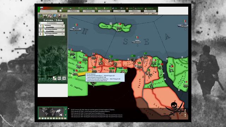The image size is (226, 127).
Task: Click the Al Jaghbub province
Action: pos(76,87)
